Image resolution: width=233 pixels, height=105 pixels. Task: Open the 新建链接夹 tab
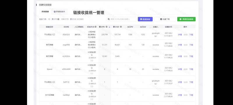[59, 12]
